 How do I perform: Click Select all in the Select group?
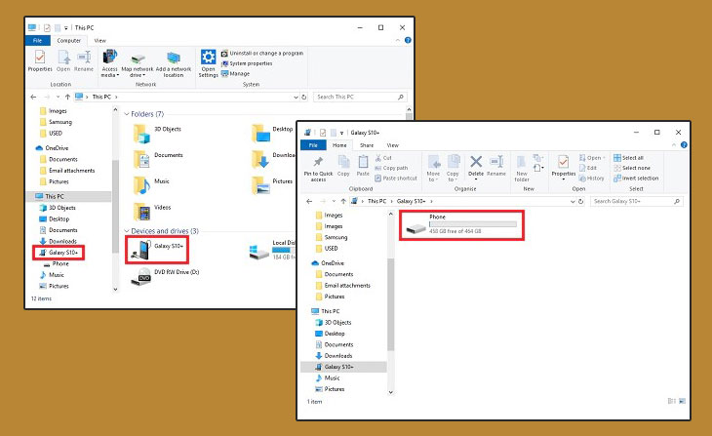click(632, 157)
